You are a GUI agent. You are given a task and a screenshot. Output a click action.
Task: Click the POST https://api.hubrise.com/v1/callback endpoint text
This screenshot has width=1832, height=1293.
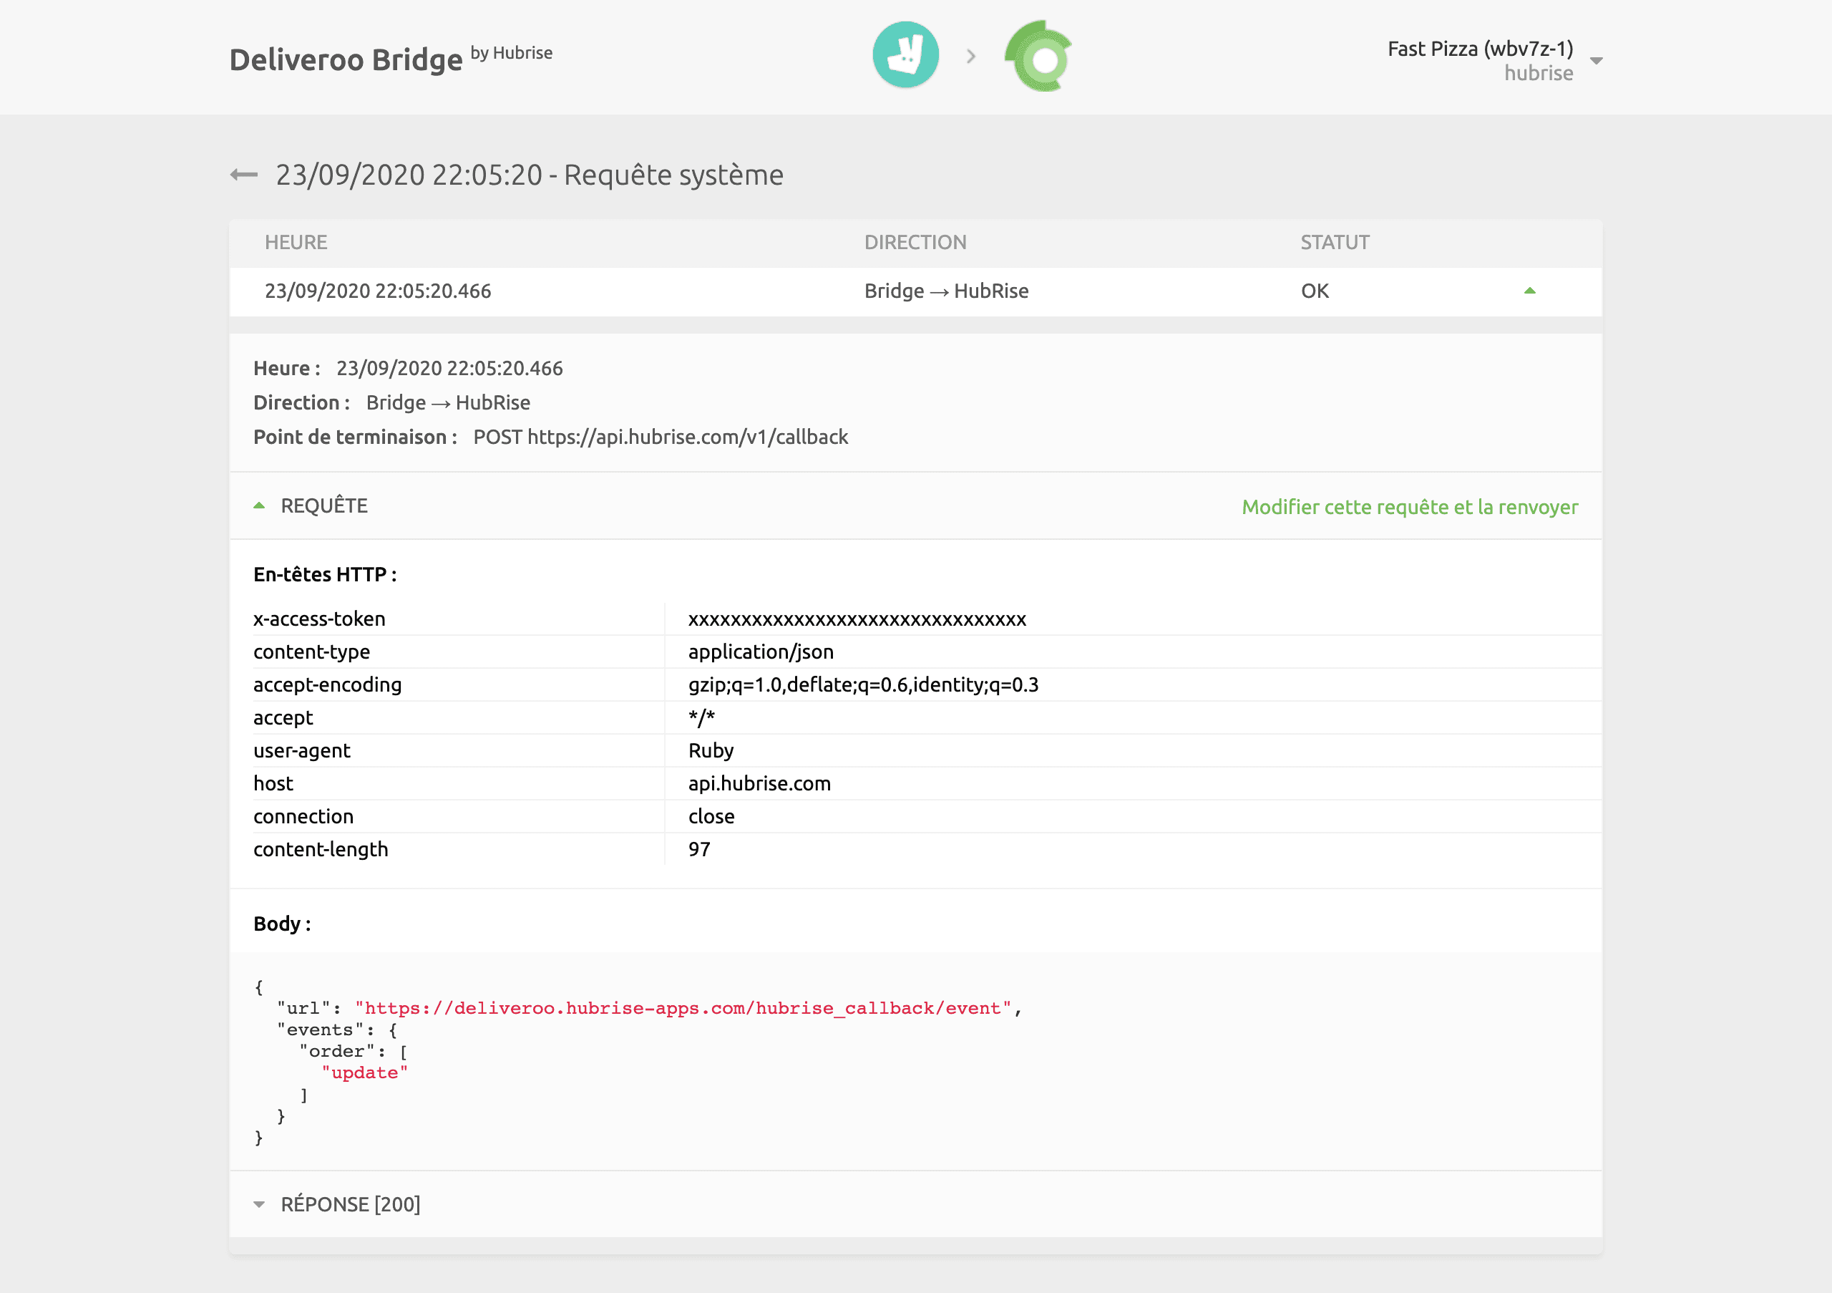coord(661,437)
